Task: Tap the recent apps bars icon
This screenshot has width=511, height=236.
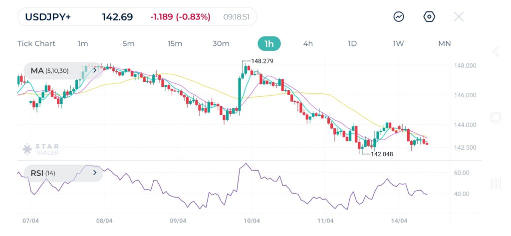Action: coord(496,184)
